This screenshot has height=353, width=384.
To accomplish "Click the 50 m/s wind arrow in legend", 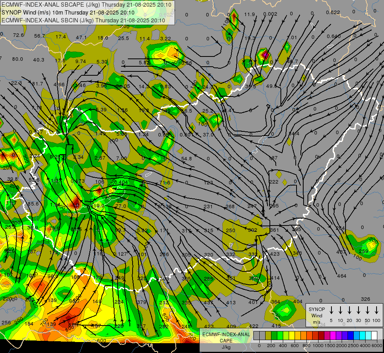I will click(368, 310).
